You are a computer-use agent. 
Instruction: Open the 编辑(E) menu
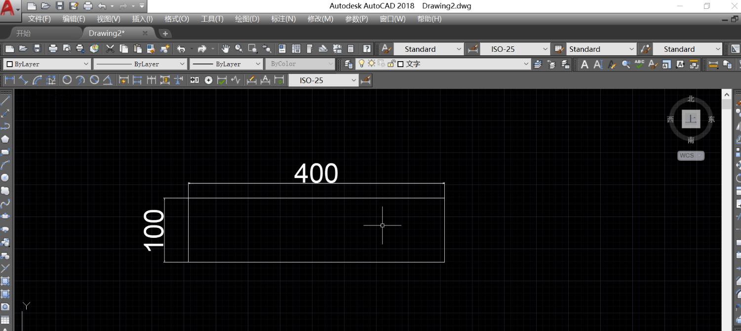74,19
